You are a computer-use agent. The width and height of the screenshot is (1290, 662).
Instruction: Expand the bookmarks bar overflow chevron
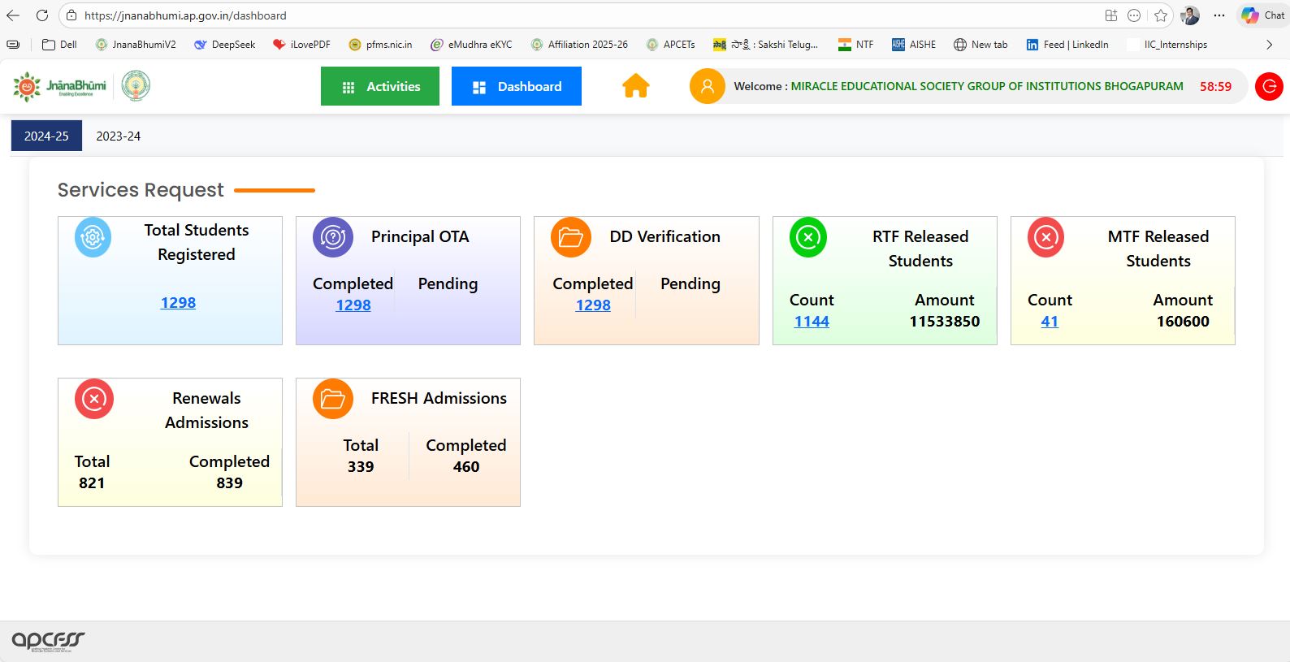click(1269, 45)
